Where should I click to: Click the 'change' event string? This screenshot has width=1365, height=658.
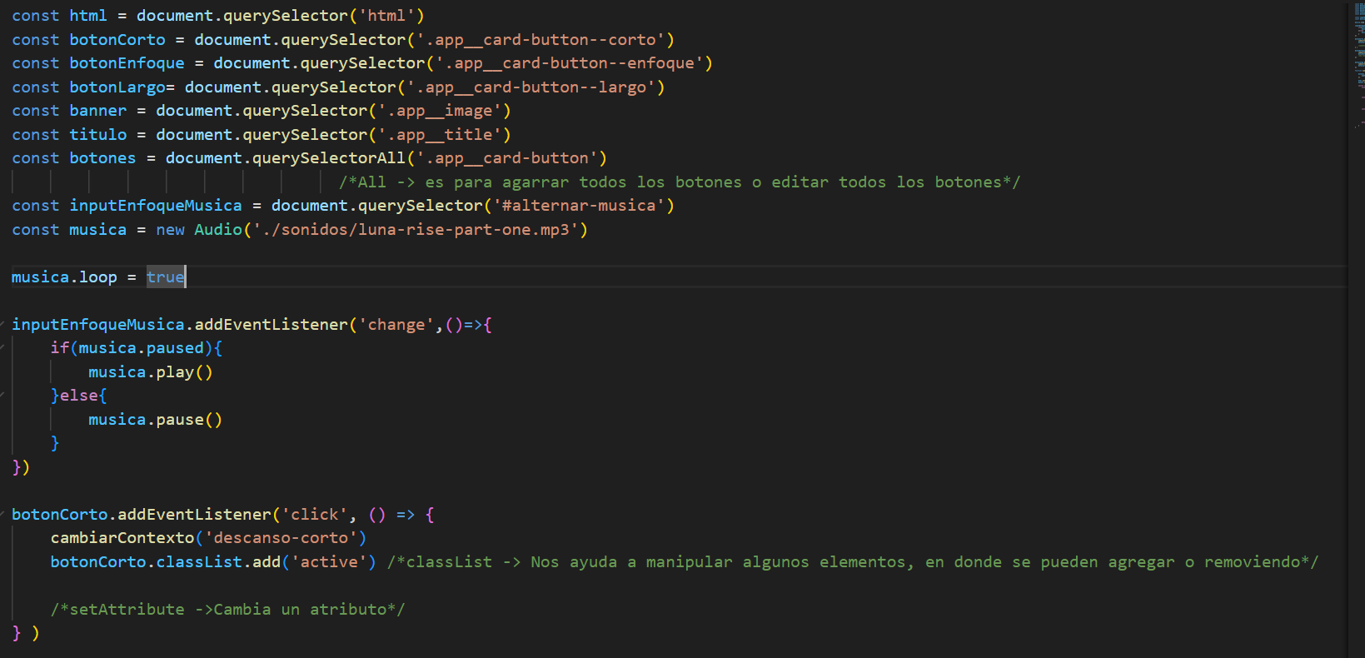[396, 325]
